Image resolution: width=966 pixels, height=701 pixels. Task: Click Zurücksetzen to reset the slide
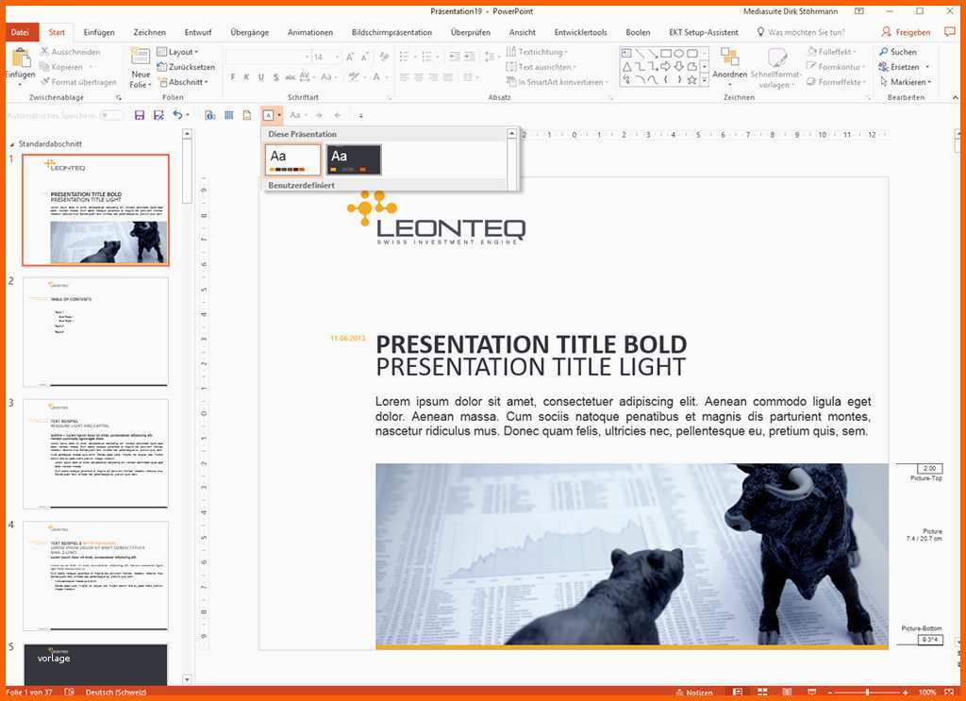186,67
